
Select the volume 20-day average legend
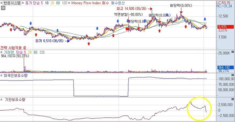30,52
